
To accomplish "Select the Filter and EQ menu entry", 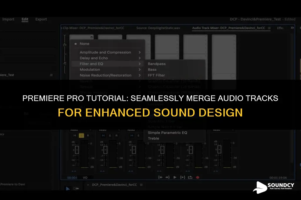I will pos(108,64).
